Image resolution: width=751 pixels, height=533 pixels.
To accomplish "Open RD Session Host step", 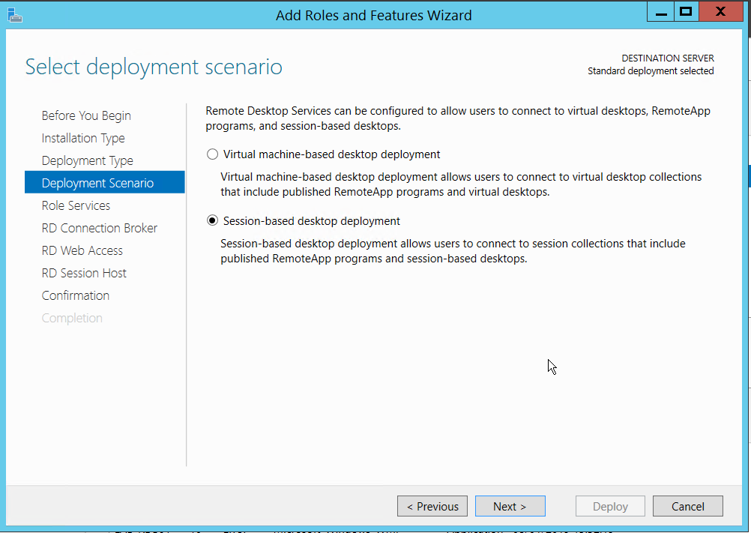I will tap(84, 273).
